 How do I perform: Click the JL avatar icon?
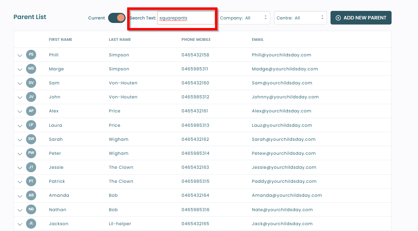pyautogui.click(x=31, y=224)
